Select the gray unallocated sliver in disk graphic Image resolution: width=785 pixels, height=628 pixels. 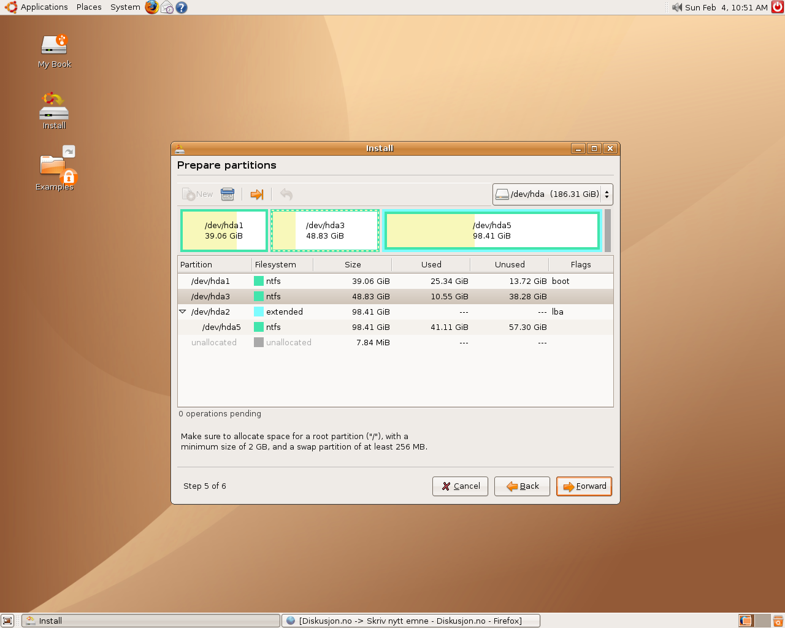tap(608, 231)
